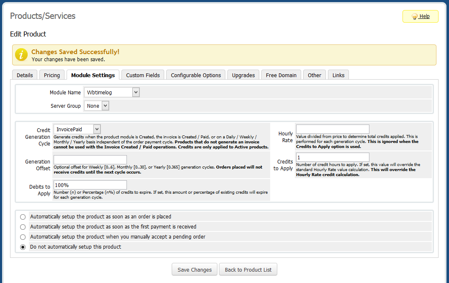Open the Upgrades tab

pos(243,75)
